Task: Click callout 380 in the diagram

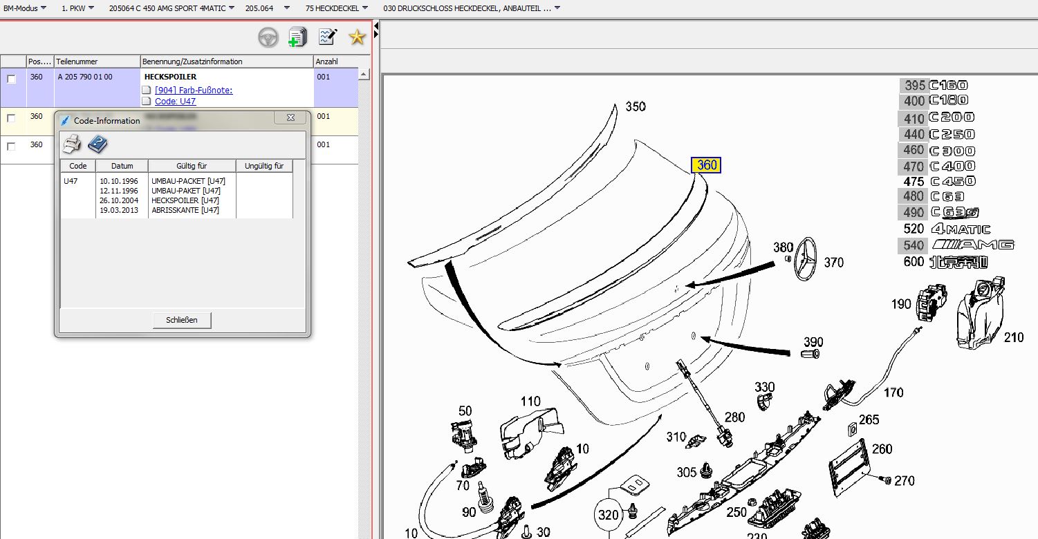Action: coord(783,247)
